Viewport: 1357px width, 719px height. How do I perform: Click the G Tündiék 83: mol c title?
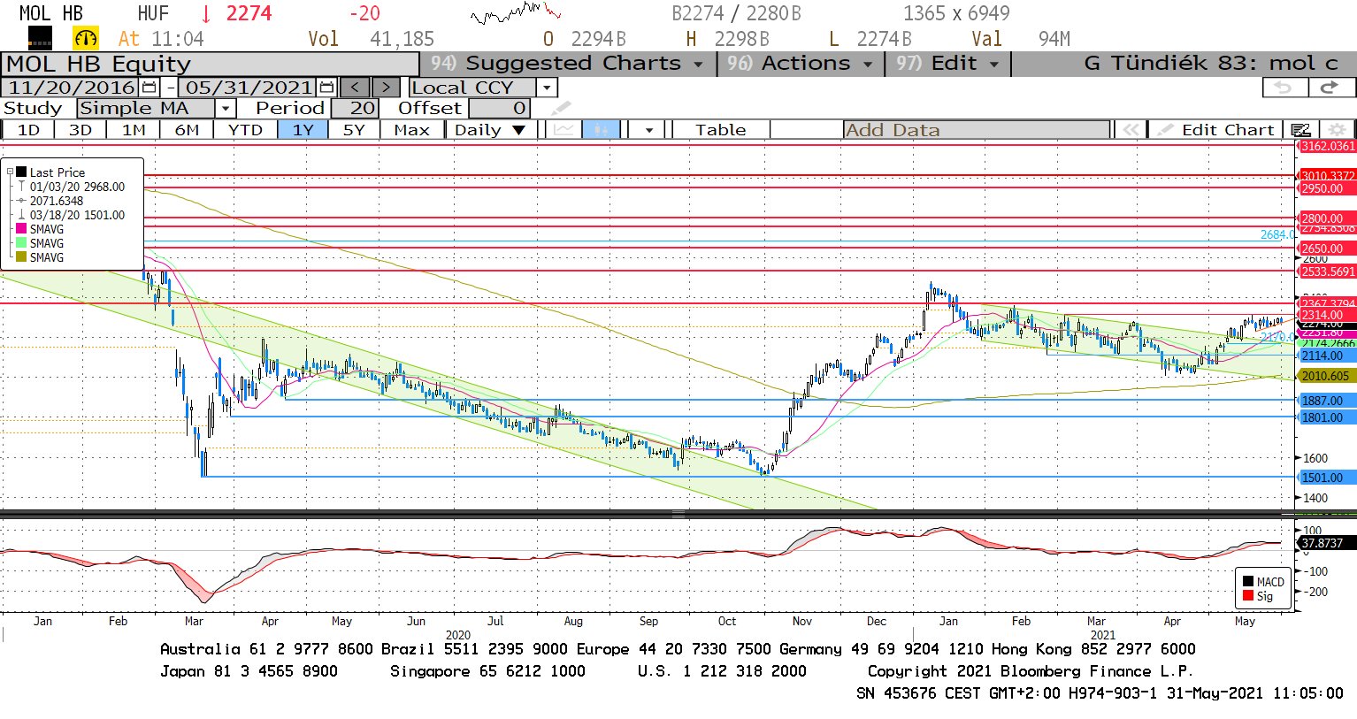click(x=1210, y=64)
